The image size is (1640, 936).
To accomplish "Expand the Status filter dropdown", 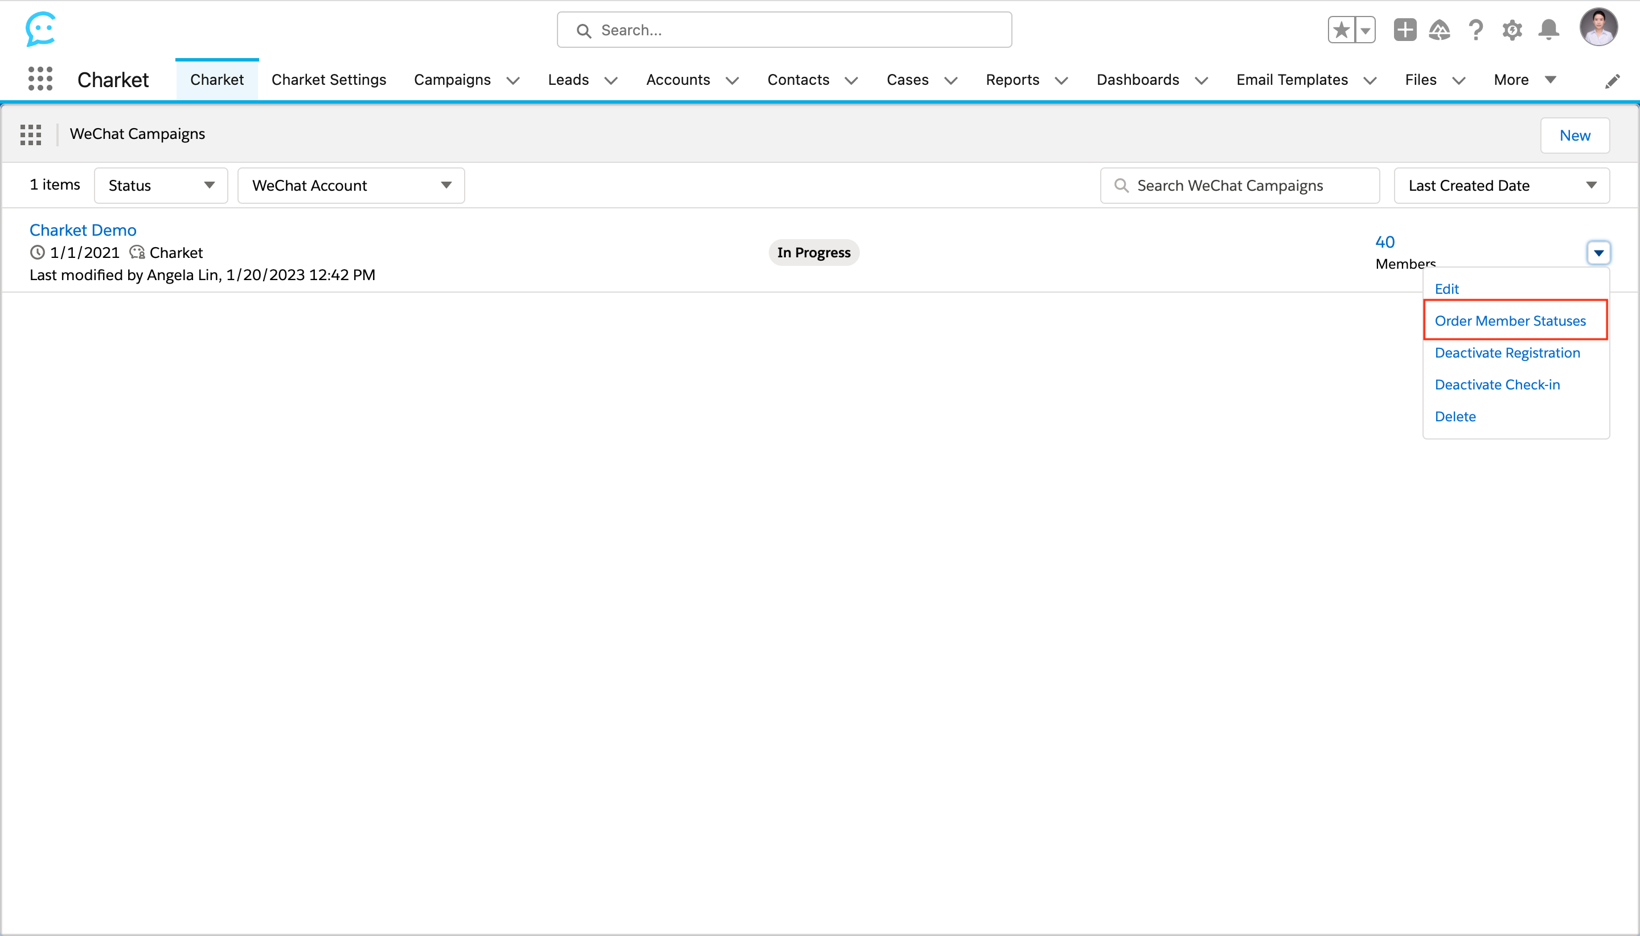I will click(x=161, y=186).
